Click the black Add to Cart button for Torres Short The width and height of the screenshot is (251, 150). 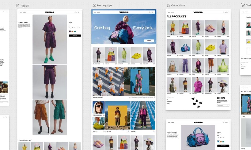click(75, 36)
